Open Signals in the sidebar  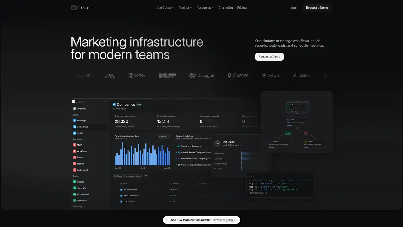pyautogui.click(x=78, y=164)
